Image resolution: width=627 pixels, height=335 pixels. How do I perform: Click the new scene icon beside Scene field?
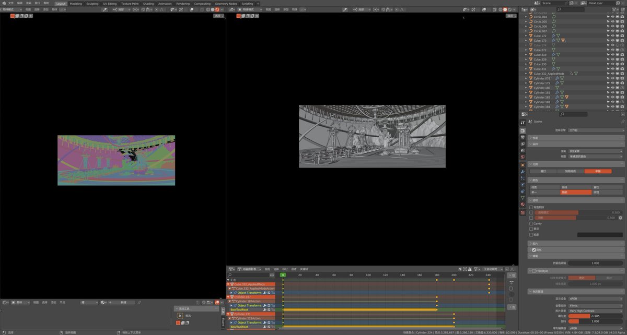pyautogui.click(x=572, y=3)
